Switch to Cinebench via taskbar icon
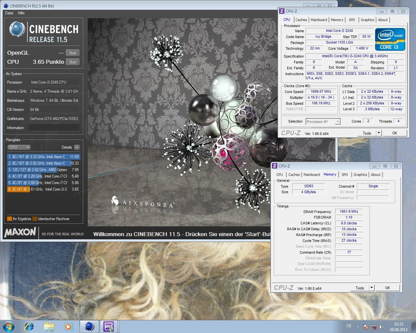416x333 pixels. pos(89,326)
